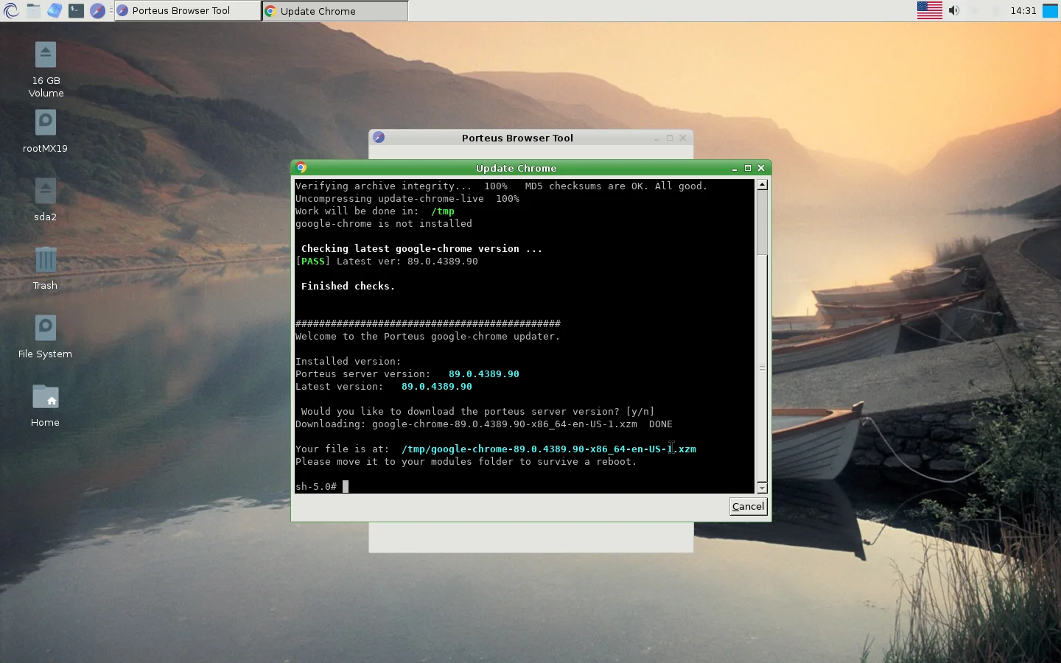Viewport: 1061px width, 663px height.
Task: Click the Chrome icon in Update Chrome titlebar
Action: (301, 168)
